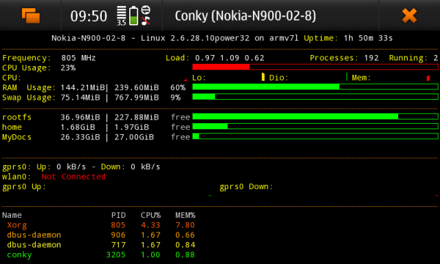Select the home free space bar
The image size is (440, 264).
point(315,126)
